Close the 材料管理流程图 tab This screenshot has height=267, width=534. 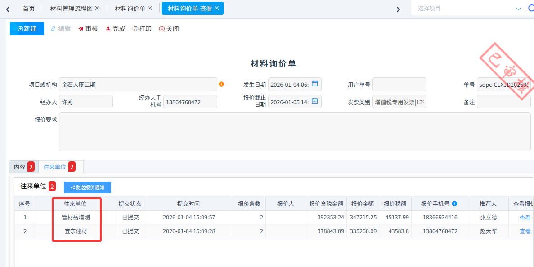tap(97, 8)
